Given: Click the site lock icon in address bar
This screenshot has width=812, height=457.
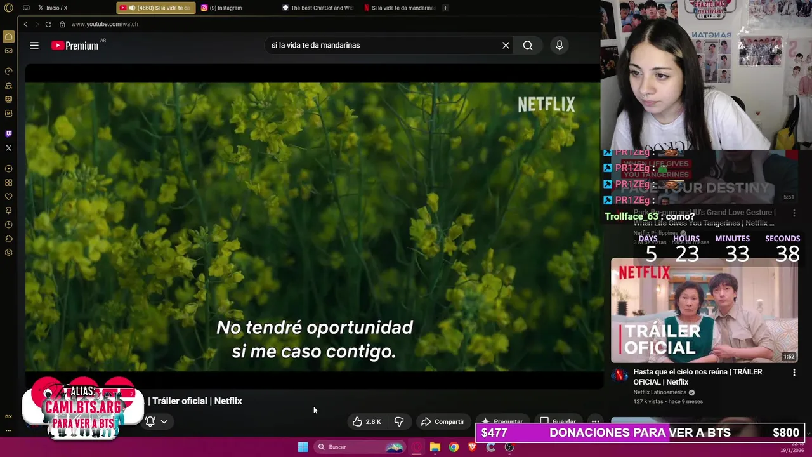Looking at the screenshot, I should point(62,24).
